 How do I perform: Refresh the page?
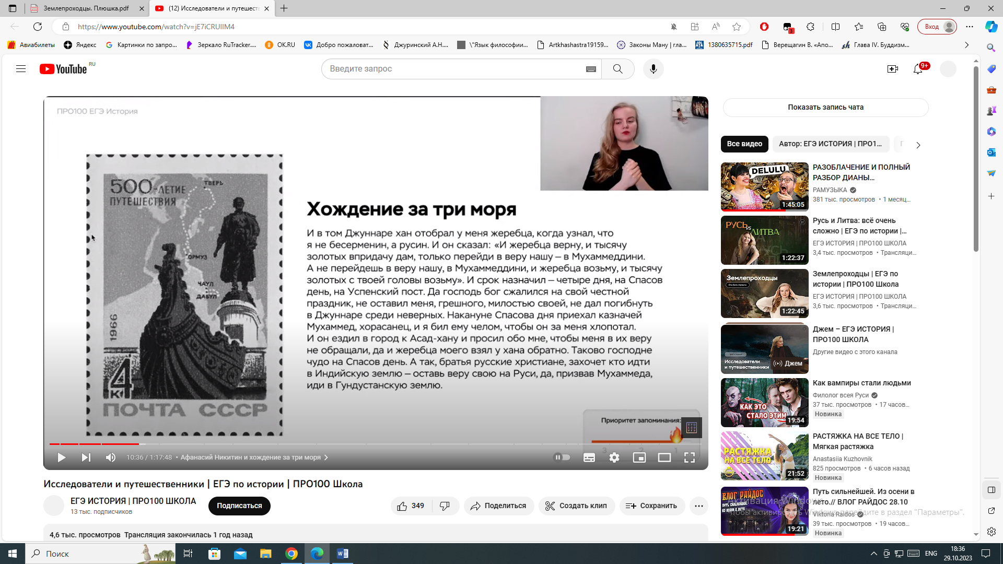(x=38, y=27)
